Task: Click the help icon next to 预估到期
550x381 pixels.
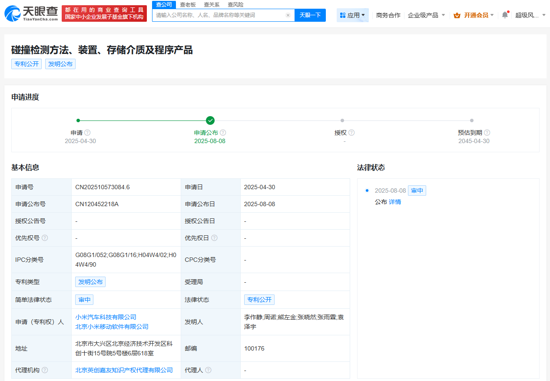Action: click(x=487, y=133)
